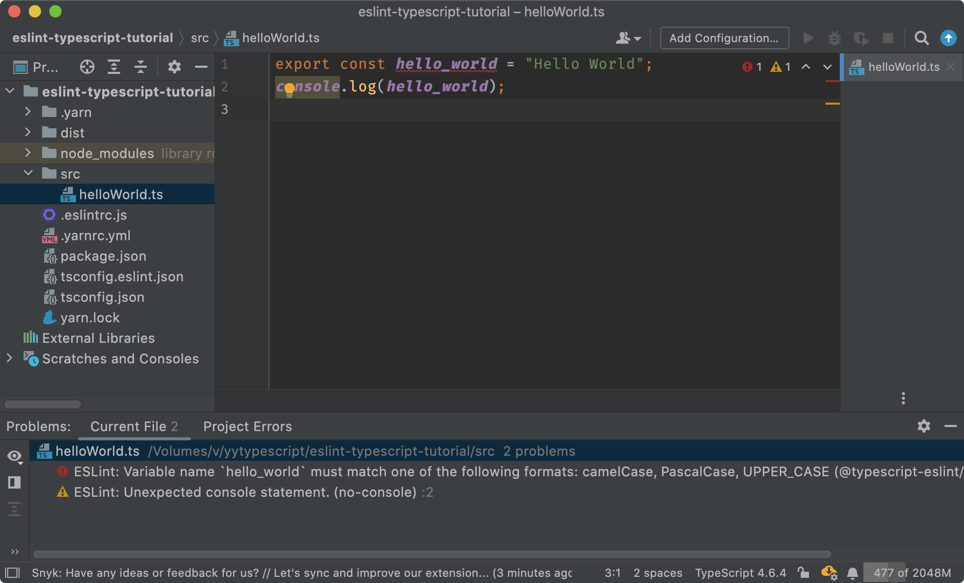Click Expand All in Project toolbar
Viewport: 964px width, 583px height.
tap(114, 67)
